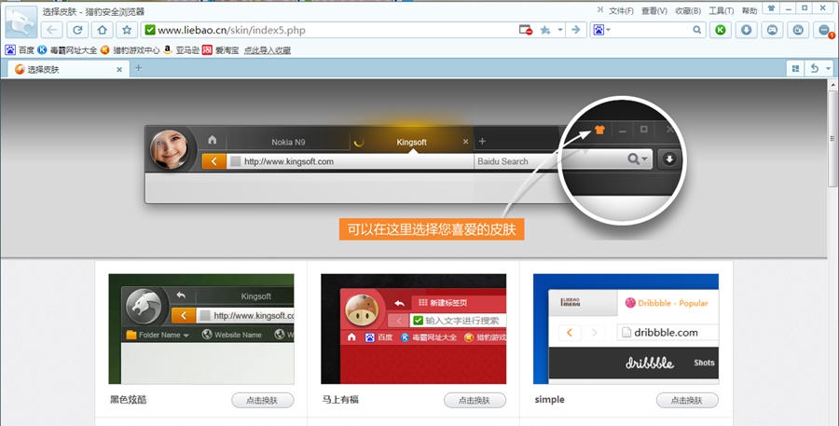Open the 工具(T) menu
839x426 pixels.
pos(722,10)
